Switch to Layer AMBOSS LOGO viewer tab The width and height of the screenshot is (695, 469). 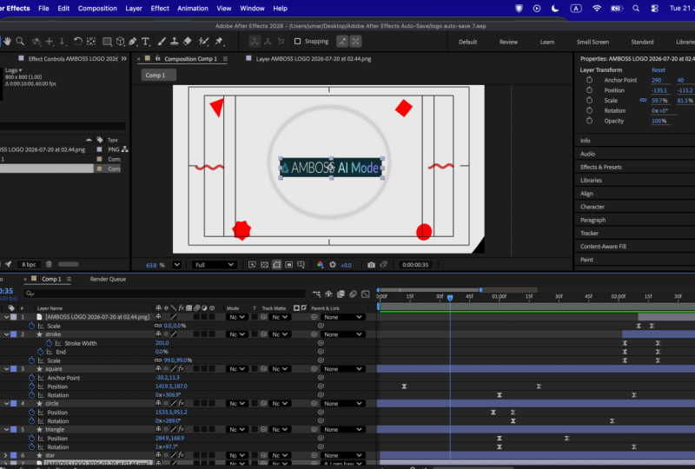pyautogui.click(x=314, y=58)
